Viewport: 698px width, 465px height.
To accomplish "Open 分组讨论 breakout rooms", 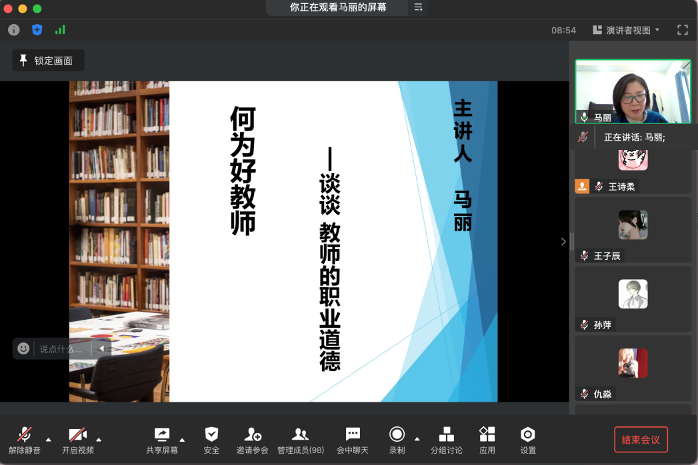I will pyautogui.click(x=446, y=440).
